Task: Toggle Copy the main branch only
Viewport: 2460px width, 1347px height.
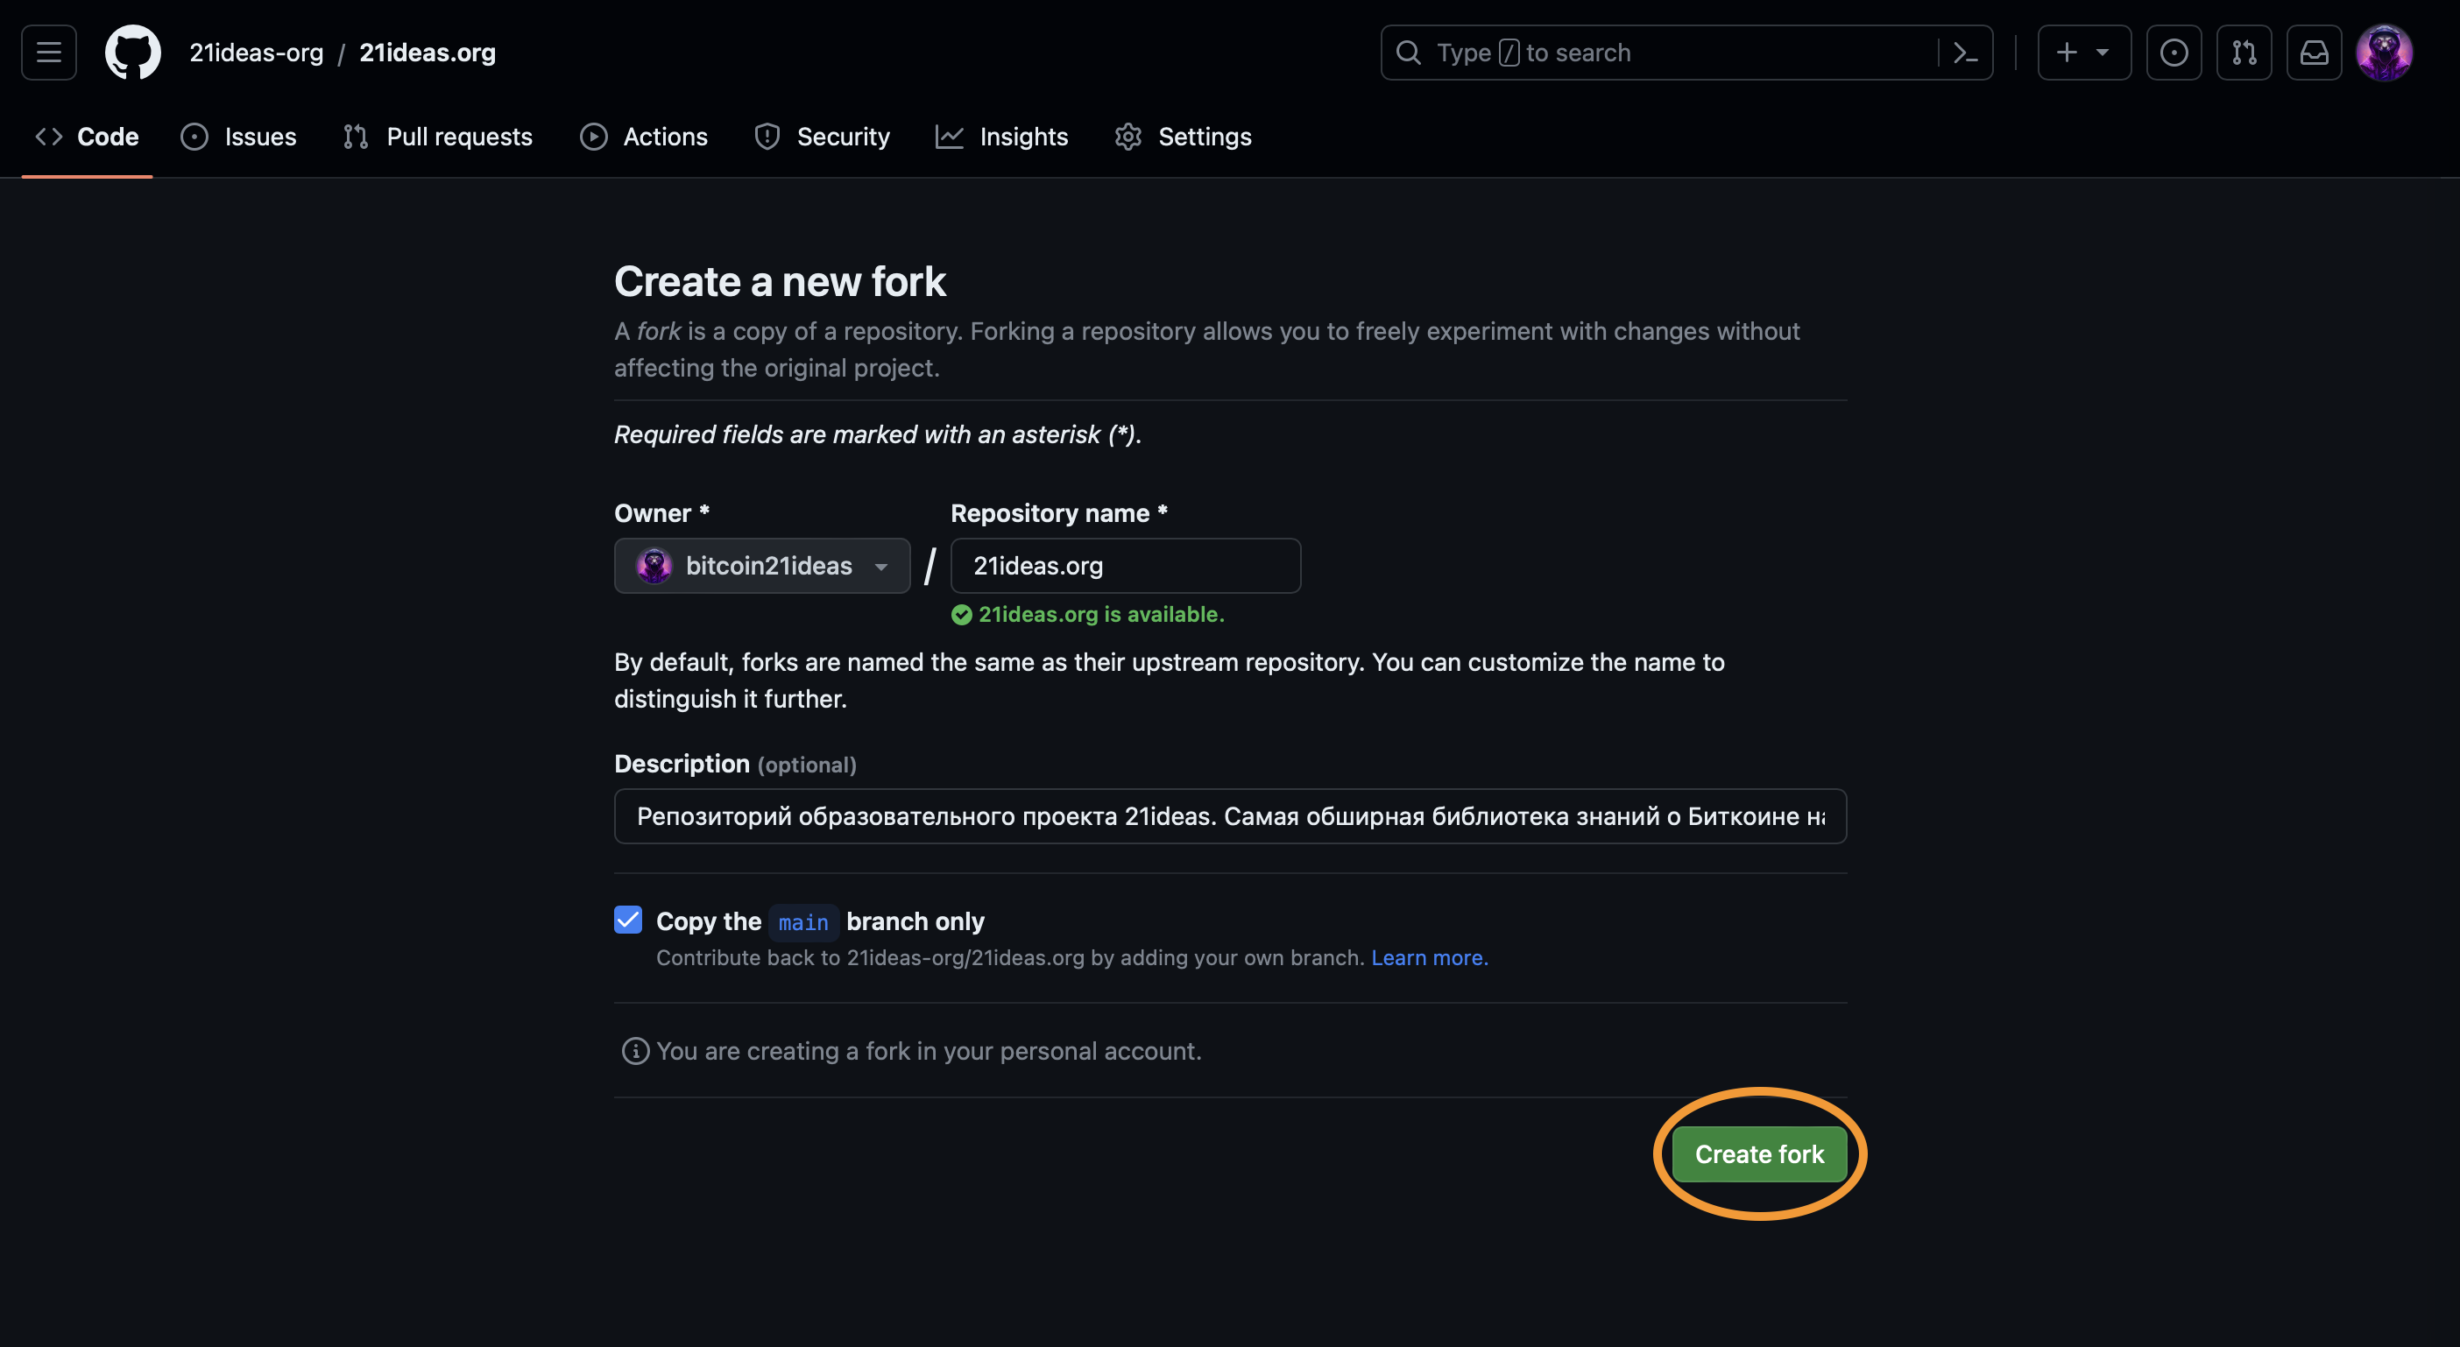Action: [627, 919]
